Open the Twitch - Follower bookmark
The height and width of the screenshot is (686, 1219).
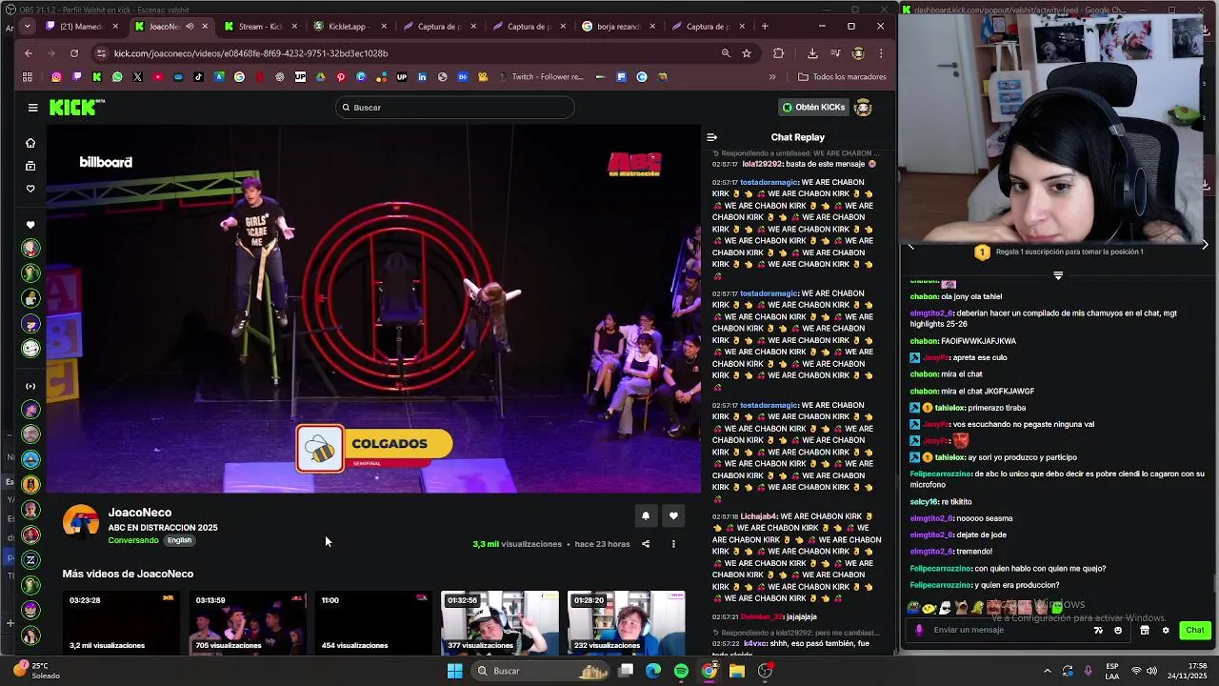point(541,77)
